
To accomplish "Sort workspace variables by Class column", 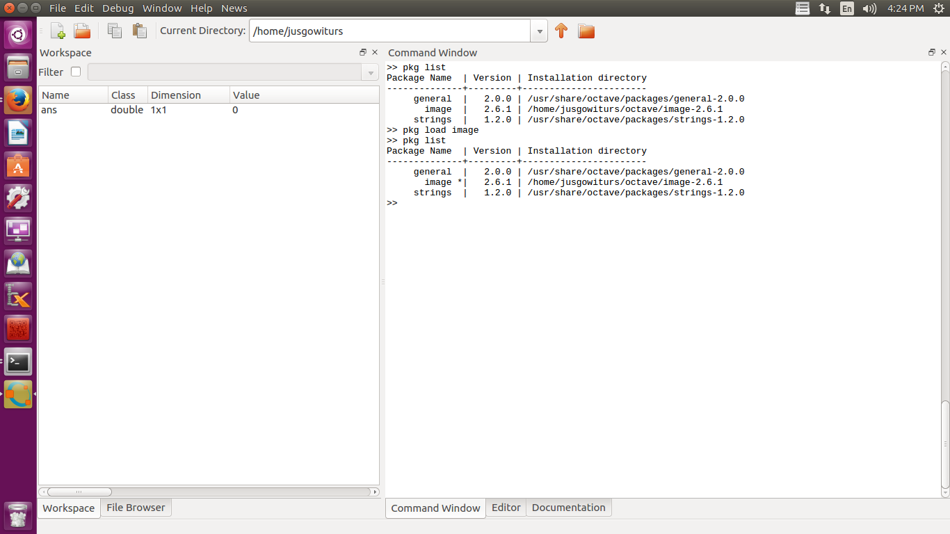I will pyautogui.click(x=129, y=95).
